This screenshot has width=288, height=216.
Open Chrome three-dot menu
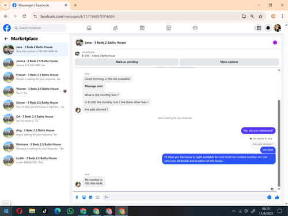(282, 16)
